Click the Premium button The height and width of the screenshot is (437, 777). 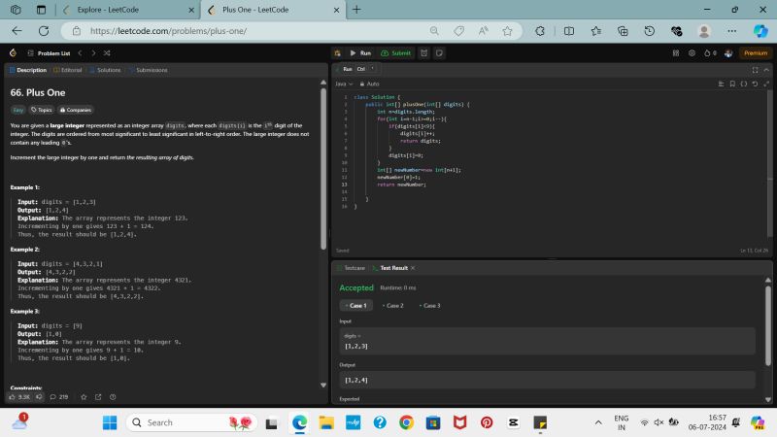[756, 53]
